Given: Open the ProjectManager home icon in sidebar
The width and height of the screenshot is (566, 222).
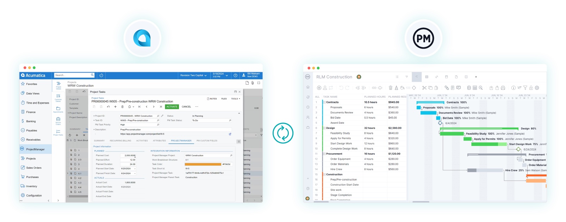Looking at the screenshot, I should pyautogui.click(x=308, y=87).
